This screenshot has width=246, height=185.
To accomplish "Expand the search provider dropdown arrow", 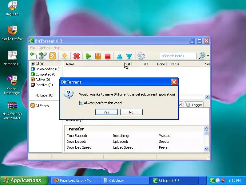I will [208, 56].
